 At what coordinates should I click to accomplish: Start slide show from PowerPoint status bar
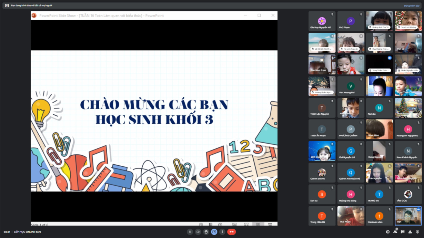(270, 225)
